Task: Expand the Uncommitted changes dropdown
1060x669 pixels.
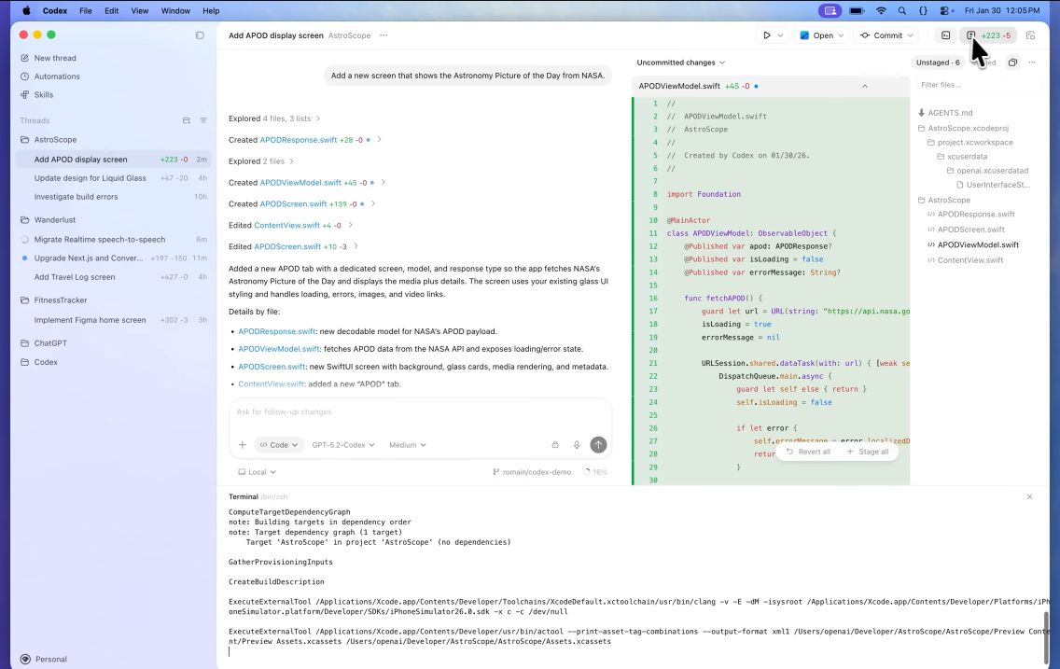Action: click(x=680, y=63)
